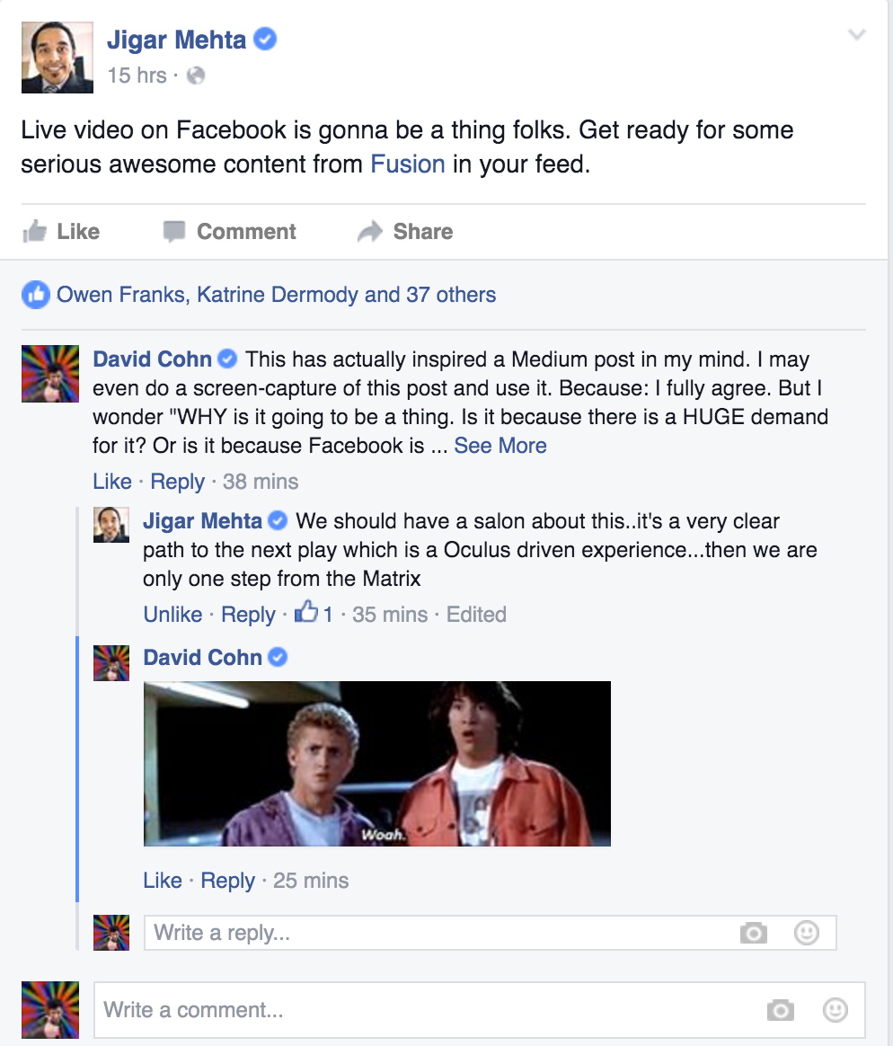The height and width of the screenshot is (1046, 893).
Task: Click the thumbs-up count on Jigar's reply
Action: click(x=314, y=612)
